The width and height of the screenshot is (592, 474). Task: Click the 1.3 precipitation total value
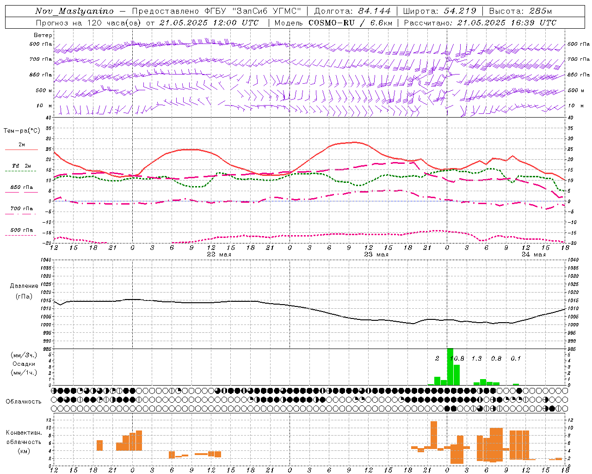click(476, 359)
